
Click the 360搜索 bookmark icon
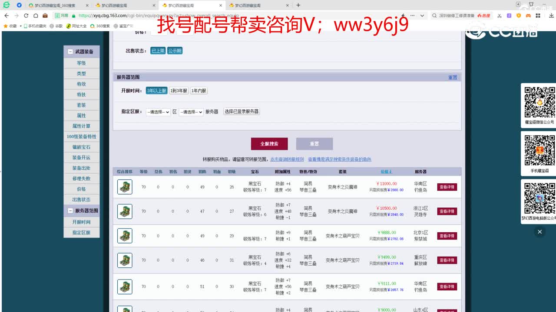tap(93, 26)
